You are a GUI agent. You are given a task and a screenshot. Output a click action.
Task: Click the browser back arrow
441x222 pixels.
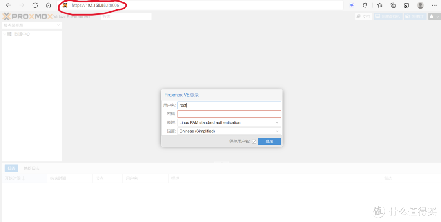[8, 5]
